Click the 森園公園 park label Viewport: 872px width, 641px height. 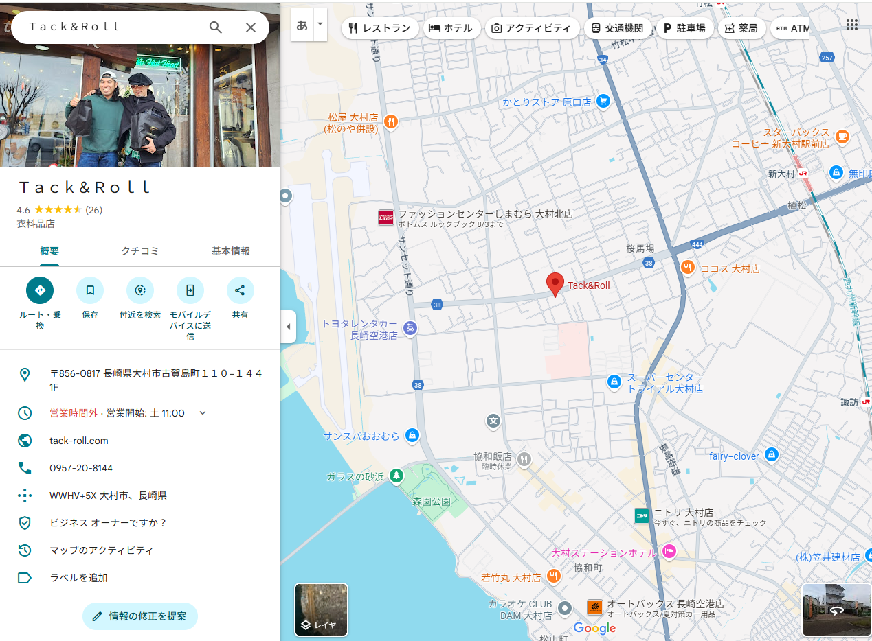[x=431, y=502]
